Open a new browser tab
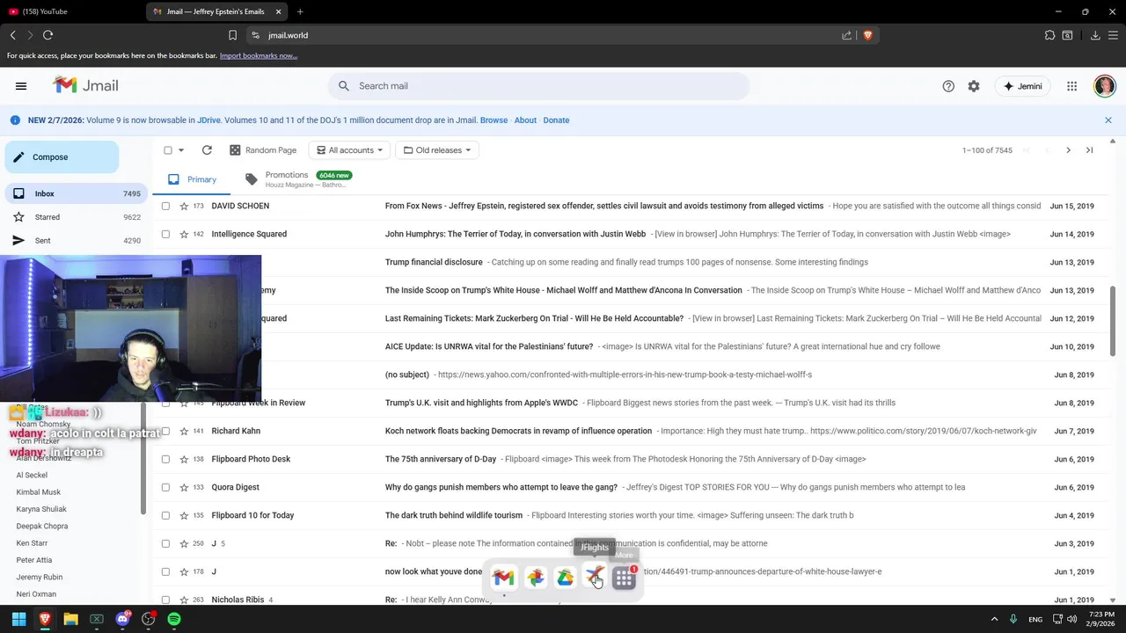The width and height of the screenshot is (1126, 633). (x=300, y=11)
